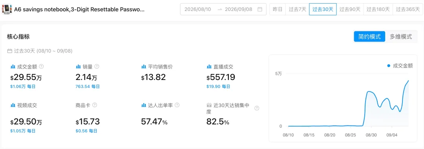
Task: Select the 82.5% concentration value
Action: [218, 122]
